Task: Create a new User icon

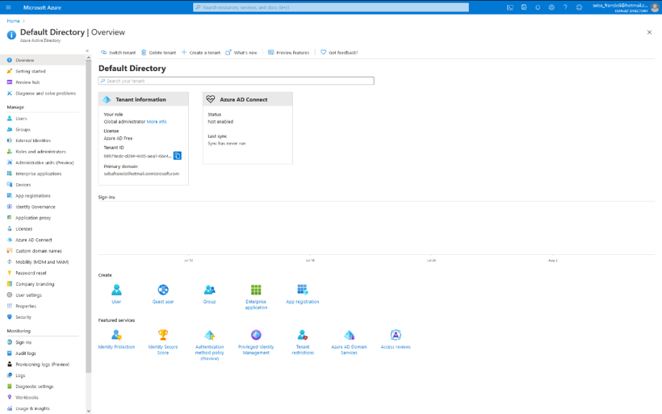Action: coord(116,290)
